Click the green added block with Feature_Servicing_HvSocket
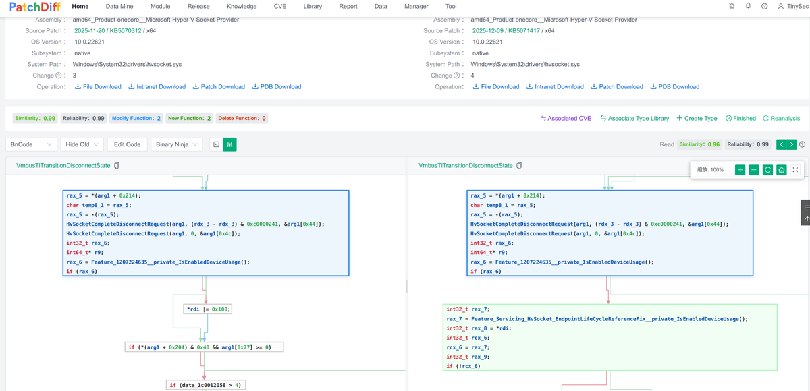This screenshot has width=810, height=391. pyautogui.click(x=610, y=338)
